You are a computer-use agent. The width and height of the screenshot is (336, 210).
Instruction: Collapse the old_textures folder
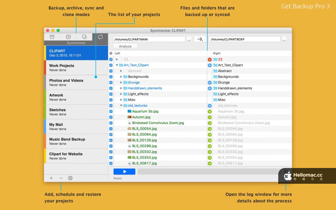(121, 106)
